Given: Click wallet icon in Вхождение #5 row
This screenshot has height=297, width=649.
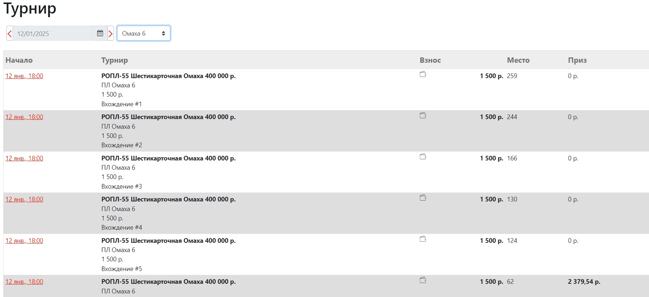Looking at the screenshot, I should coord(423,239).
